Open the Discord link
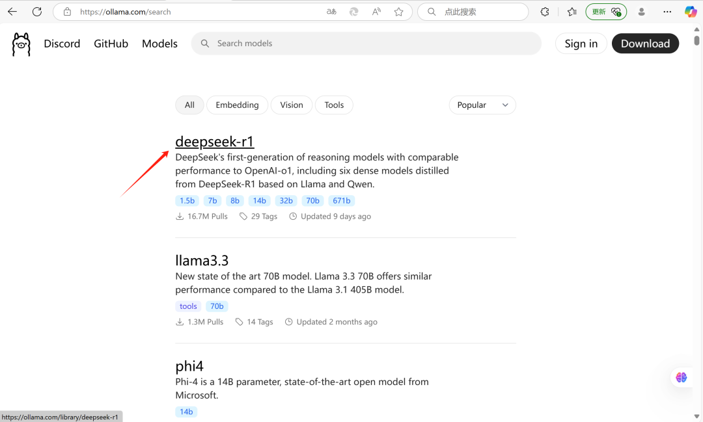Viewport: 703px width, 422px height. (x=62, y=44)
